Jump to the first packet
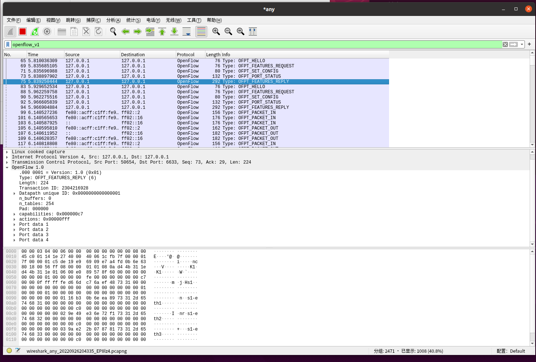Screen dimensions: 536x362 162,32
